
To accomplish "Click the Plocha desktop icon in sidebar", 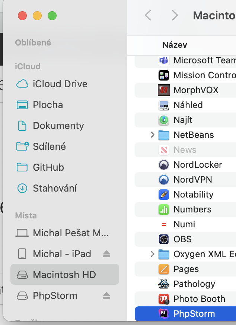I will coord(22,105).
